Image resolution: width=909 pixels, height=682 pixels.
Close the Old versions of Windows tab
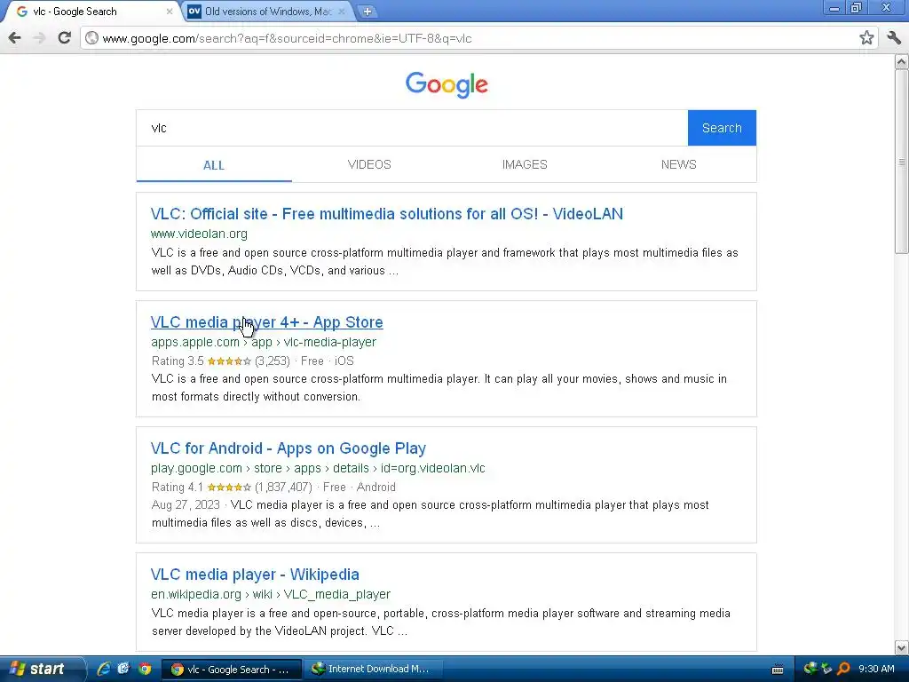tap(342, 11)
